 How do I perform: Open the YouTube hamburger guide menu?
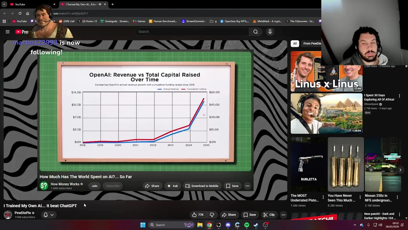8,32
